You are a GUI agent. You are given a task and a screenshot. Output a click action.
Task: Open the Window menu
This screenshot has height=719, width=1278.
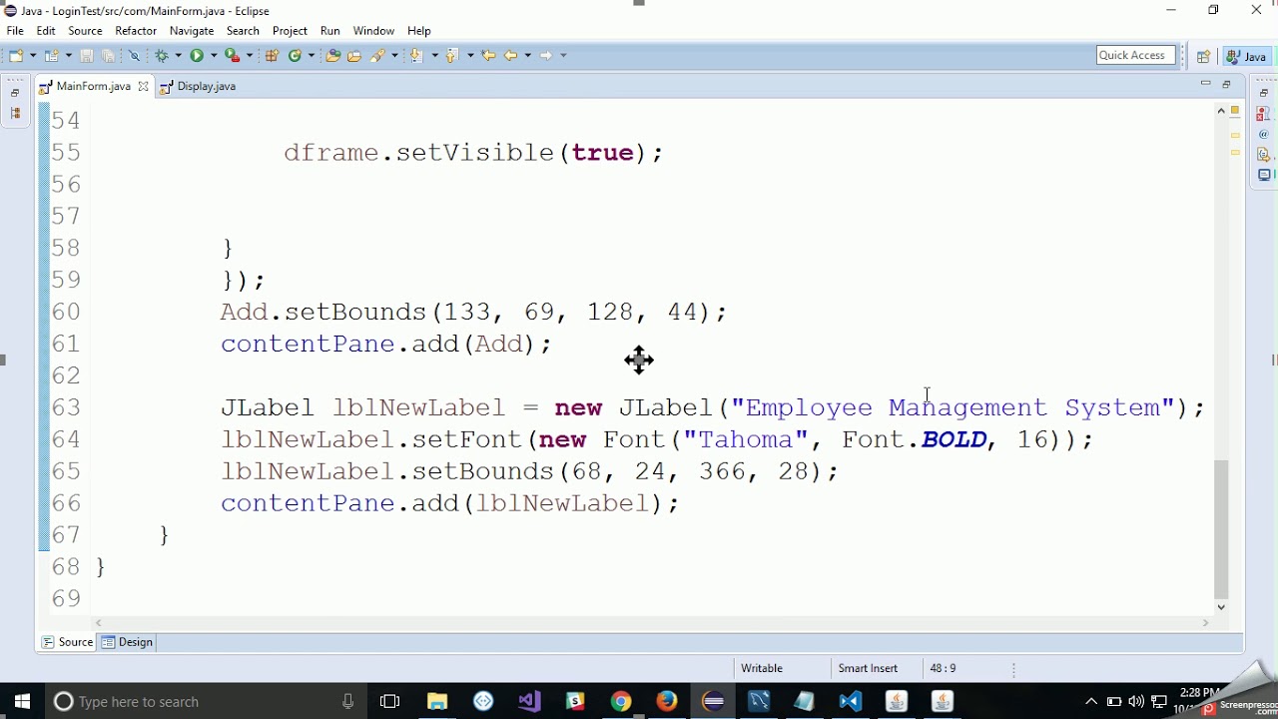pyautogui.click(x=373, y=31)
